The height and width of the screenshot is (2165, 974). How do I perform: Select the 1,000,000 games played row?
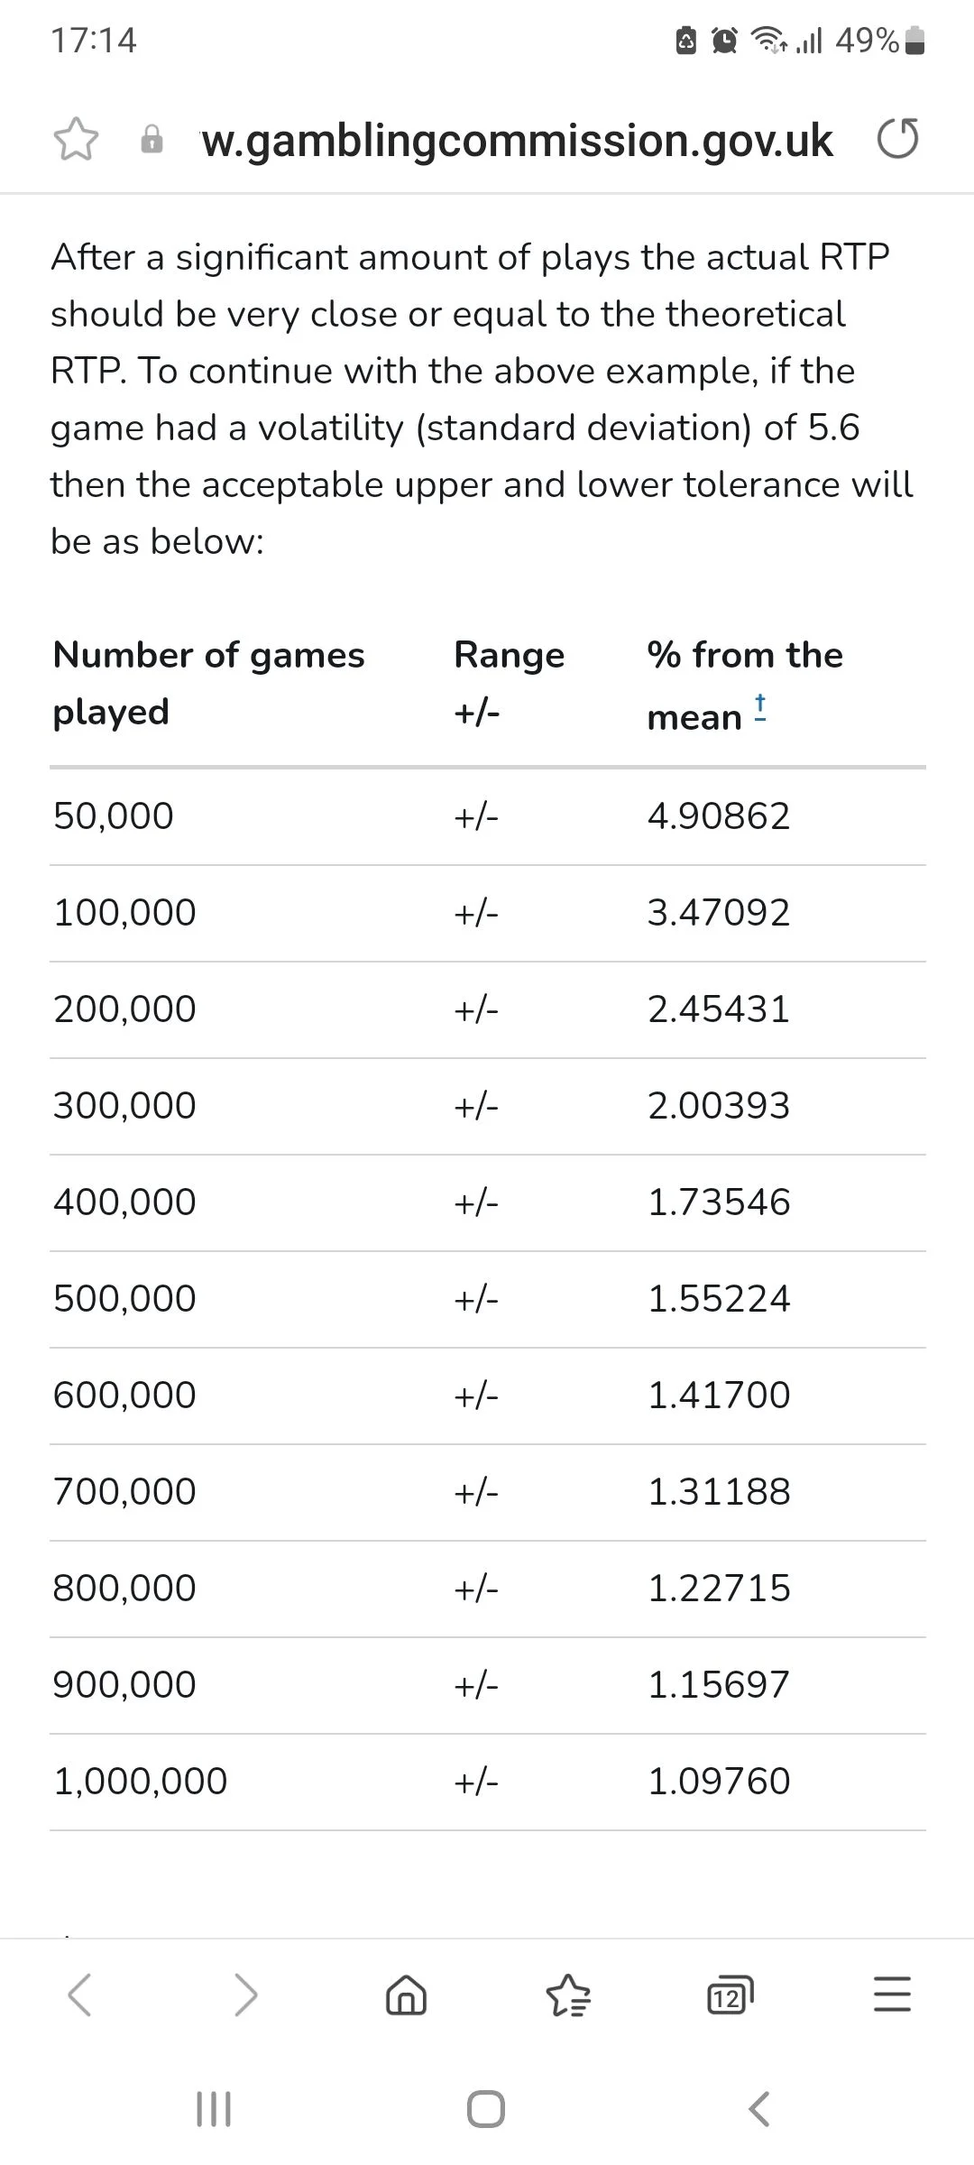[x=488, y=1782]
